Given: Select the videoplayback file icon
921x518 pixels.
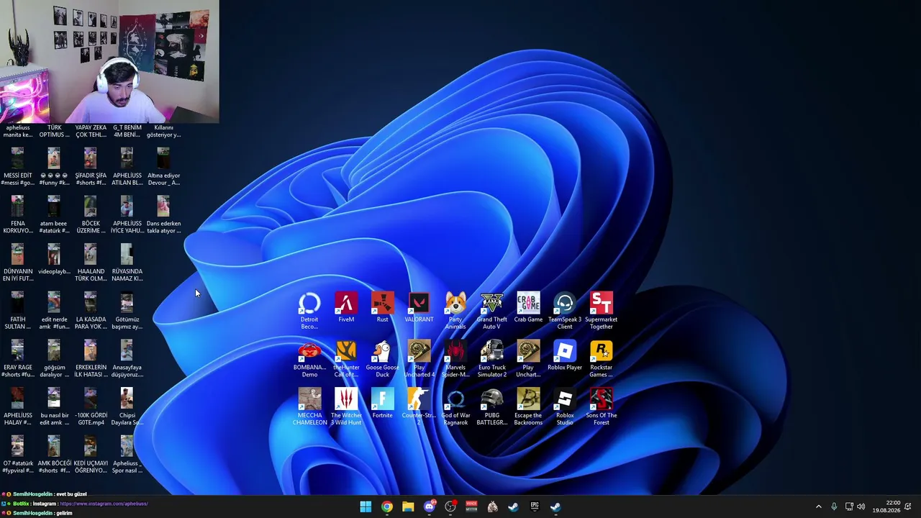Looking at the screenshot, I should coord(54,260).
